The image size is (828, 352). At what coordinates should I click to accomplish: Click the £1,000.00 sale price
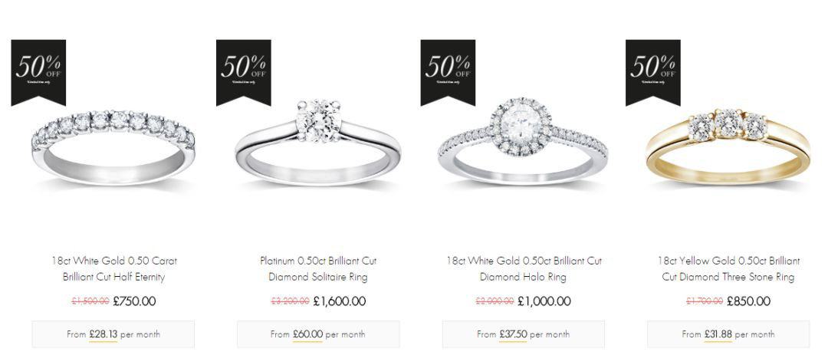544,301
